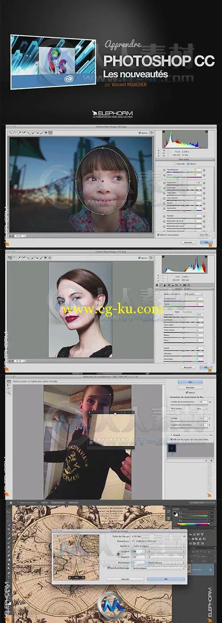Click OK in Taille de l'image dialog
Image resolution: width=222 pixels, height=623 pixels.
click(x=166, y=579)
